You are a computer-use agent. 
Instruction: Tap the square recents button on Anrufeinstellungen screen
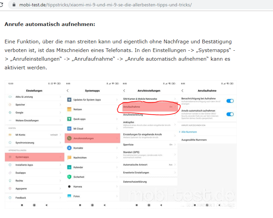click(x=137, y=205)
